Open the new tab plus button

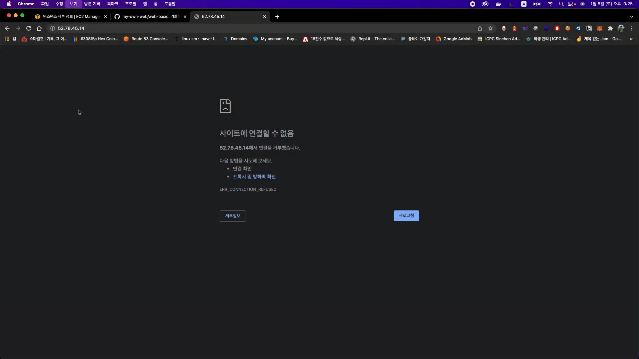click(x=277, y=17)
